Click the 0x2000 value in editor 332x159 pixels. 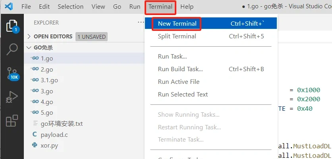click(x=309, y=99)
